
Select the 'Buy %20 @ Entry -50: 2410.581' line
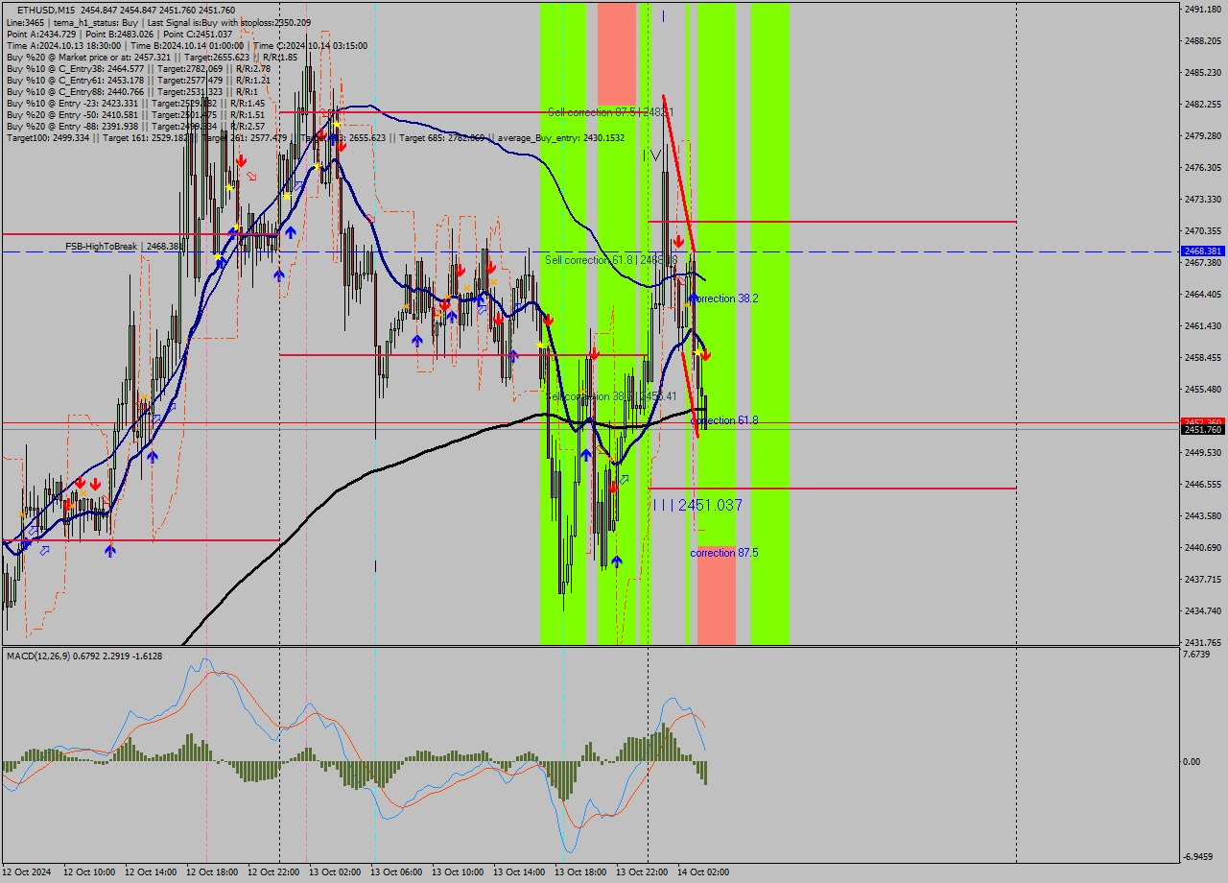135,114
